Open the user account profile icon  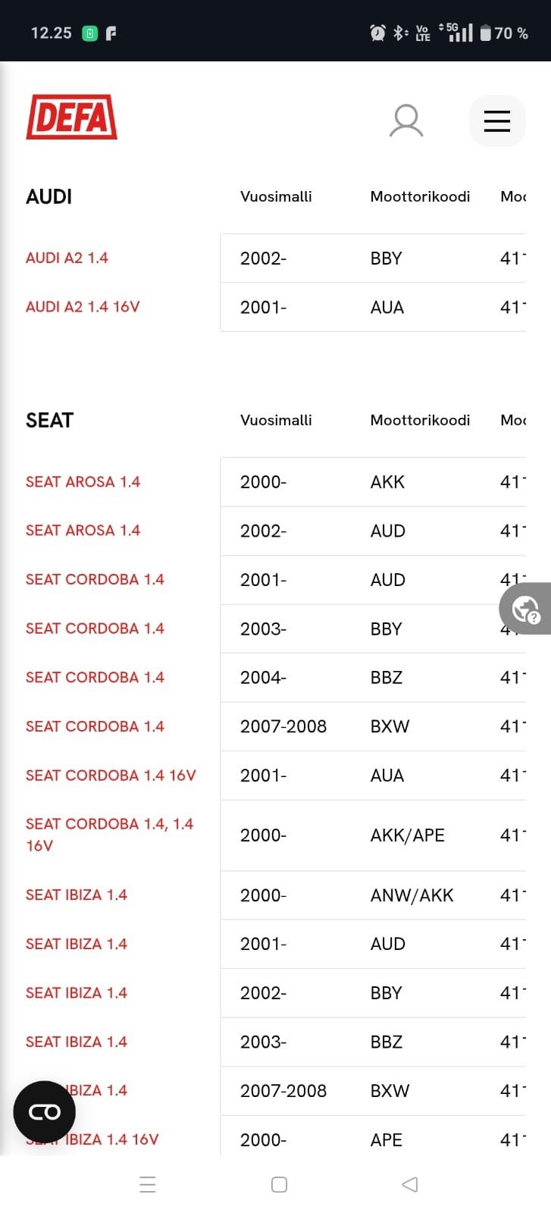coord(406,121)
